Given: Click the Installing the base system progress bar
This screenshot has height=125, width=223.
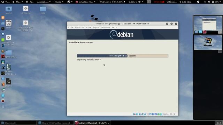Looking at the screenshot, I should tap(123, 56).
